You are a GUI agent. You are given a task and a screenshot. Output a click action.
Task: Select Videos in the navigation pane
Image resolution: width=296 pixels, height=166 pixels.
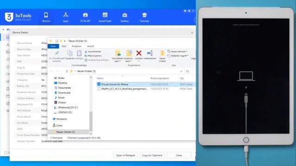coord(60,102)
